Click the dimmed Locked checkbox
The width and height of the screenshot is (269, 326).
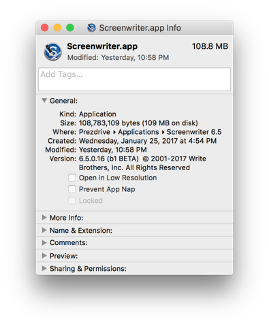pyautogui.click(x=72, y=201)
